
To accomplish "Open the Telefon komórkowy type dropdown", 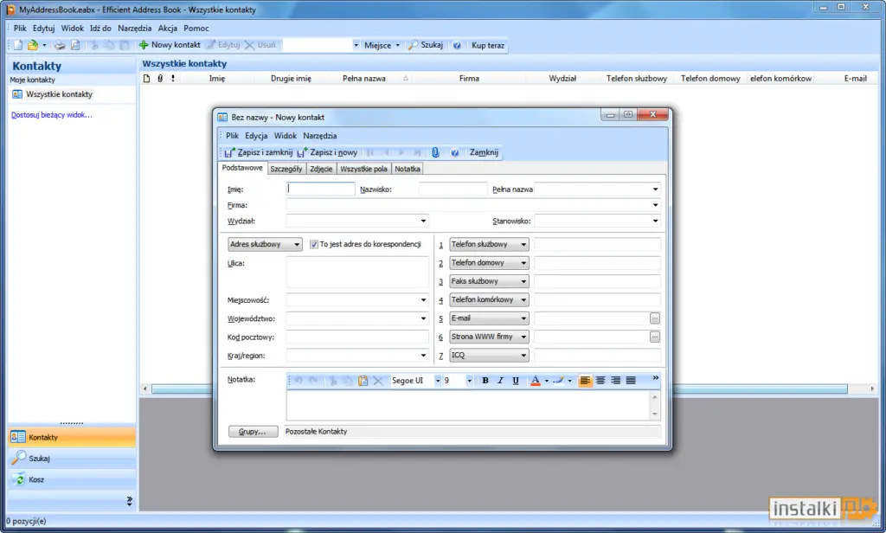I will (523, 299).
